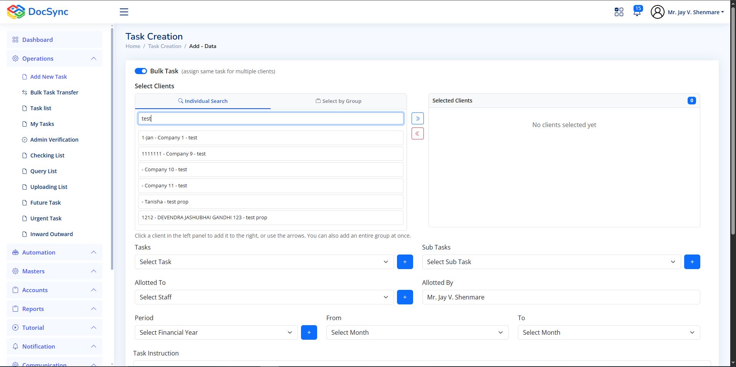Open the Select Task dropdown
The width and height of the screenshot is (736, 367).
(x=264, y=262)
